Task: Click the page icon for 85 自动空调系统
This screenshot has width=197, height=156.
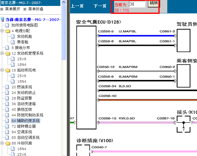Action: click(x=7, y=138)
